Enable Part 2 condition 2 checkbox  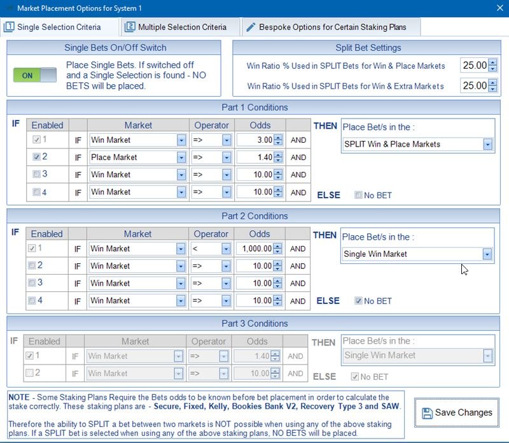tap(31, 265)
